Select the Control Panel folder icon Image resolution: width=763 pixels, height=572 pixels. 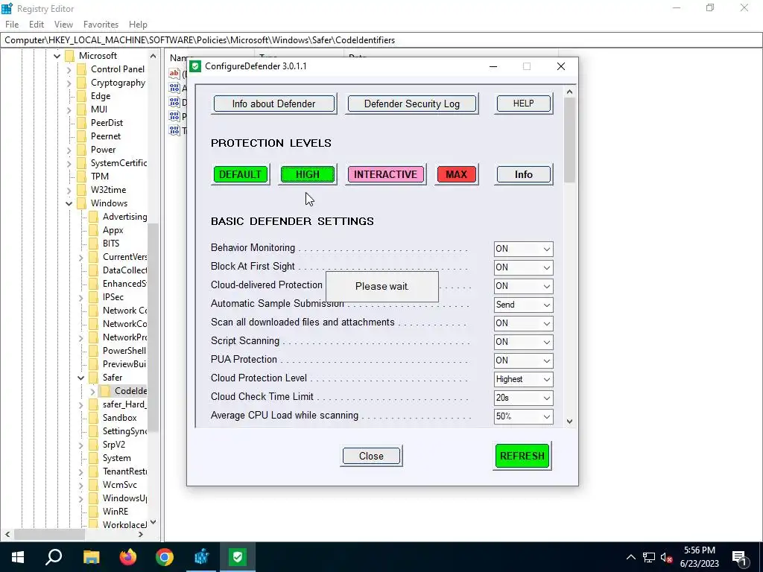tap(82, 69)
